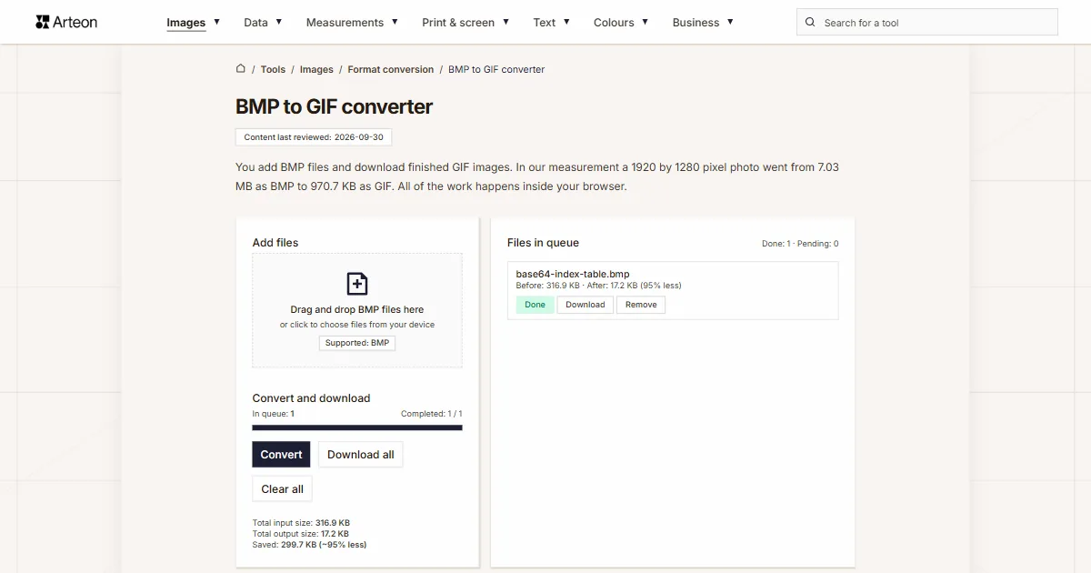Click the Arteon logo icon
This screenshot has height=573, width=1091.
[x=43, y=22]
